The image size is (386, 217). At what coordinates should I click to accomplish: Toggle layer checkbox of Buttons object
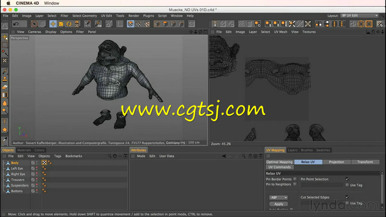[33, 191]
